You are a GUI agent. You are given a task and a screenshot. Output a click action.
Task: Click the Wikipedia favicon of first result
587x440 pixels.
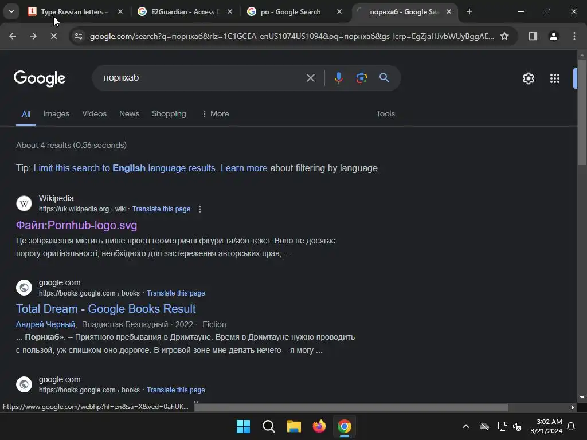tap(24, 203)
